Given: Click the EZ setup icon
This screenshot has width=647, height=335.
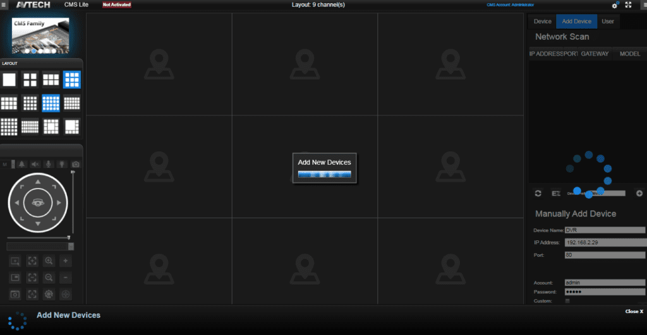Looking at the screenshot, I should pos(556,193).
